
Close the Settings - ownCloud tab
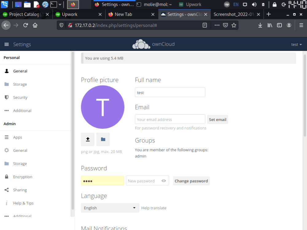206,14
